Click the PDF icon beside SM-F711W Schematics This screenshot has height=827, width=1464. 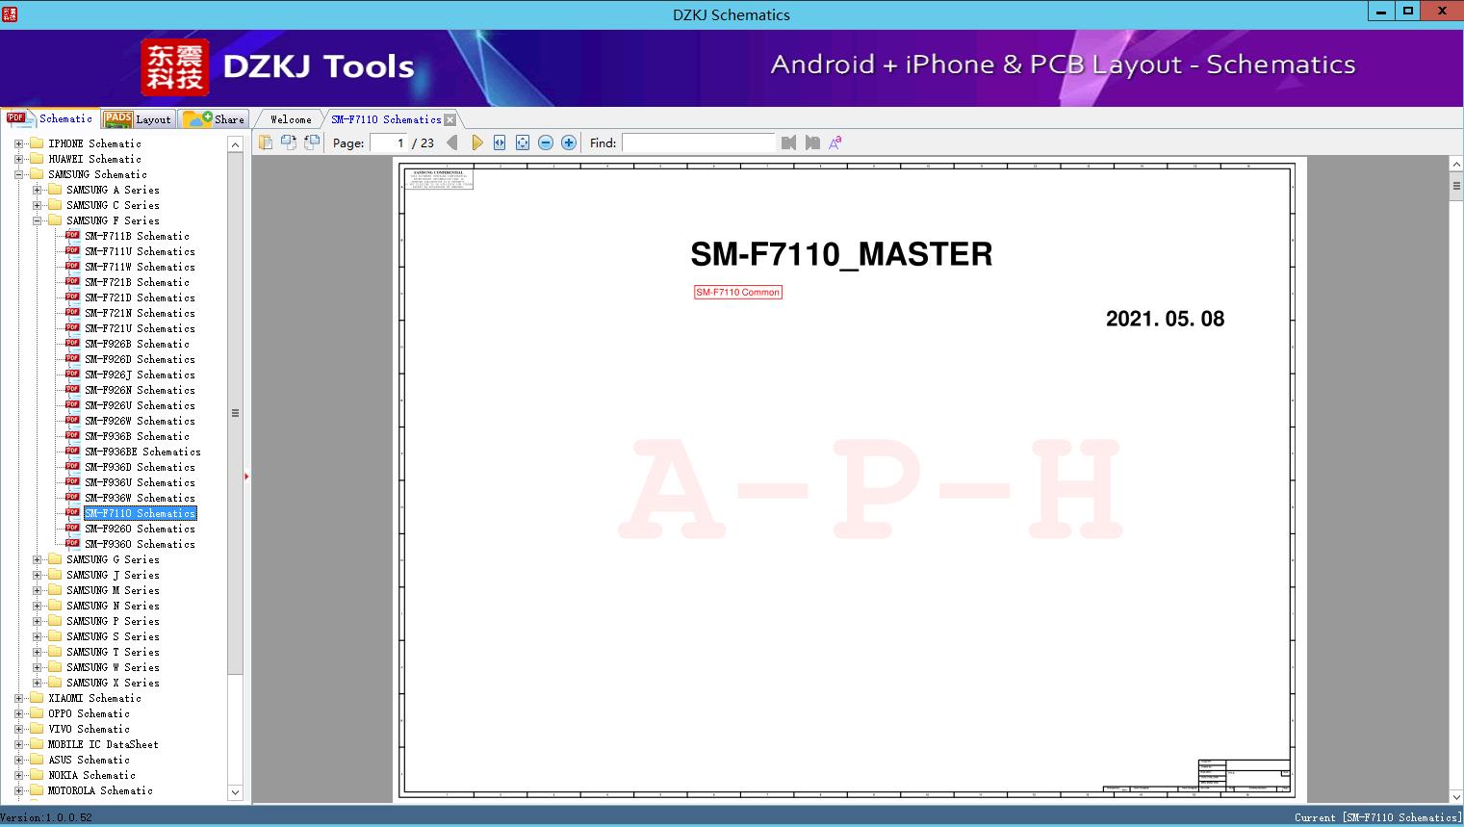[72, 266]
